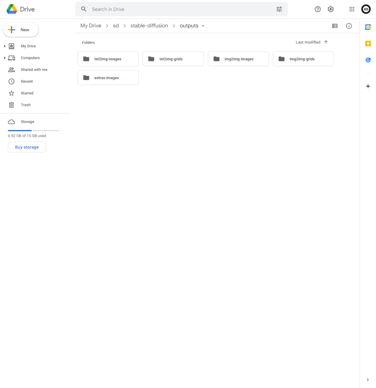This screenshot has width=376, height=388.
Task: Reverse sort order via Last modified arrow
Action: coord(326,42)
